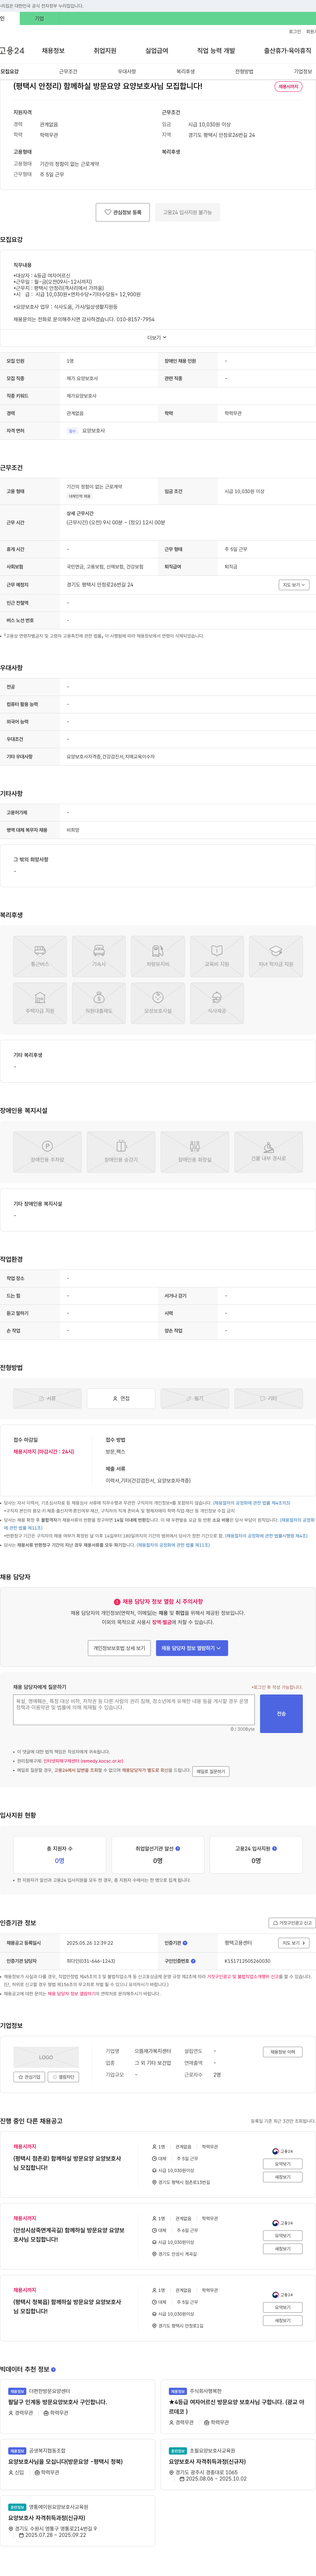Open the 취업지원 menu

click(x=105, y=51)
